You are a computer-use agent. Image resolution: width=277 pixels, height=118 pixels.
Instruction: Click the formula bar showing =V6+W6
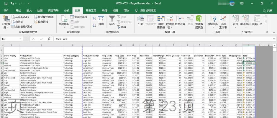(163, 39)
